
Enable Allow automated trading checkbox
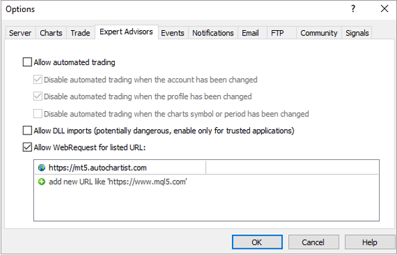(x=27, y=62)
